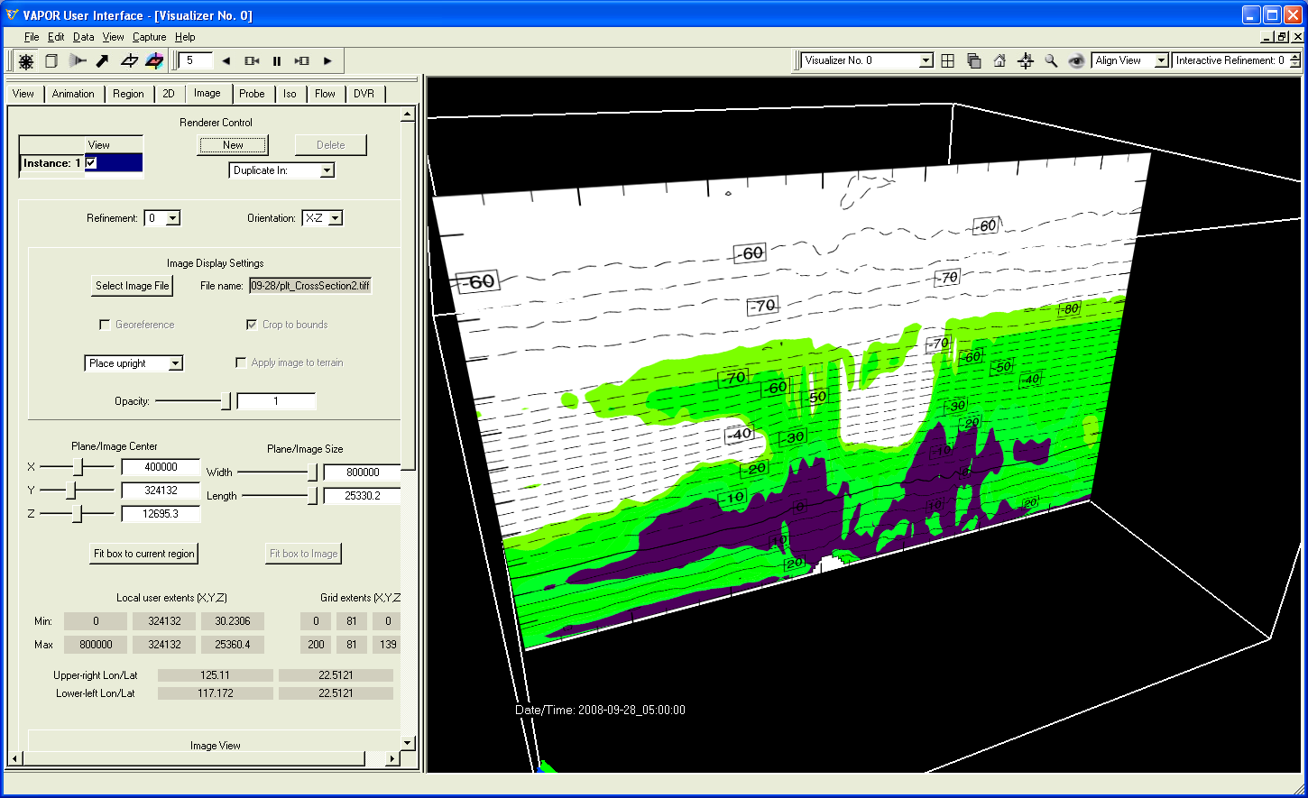Click the home viewpoint icon

[x=999, y=61]
